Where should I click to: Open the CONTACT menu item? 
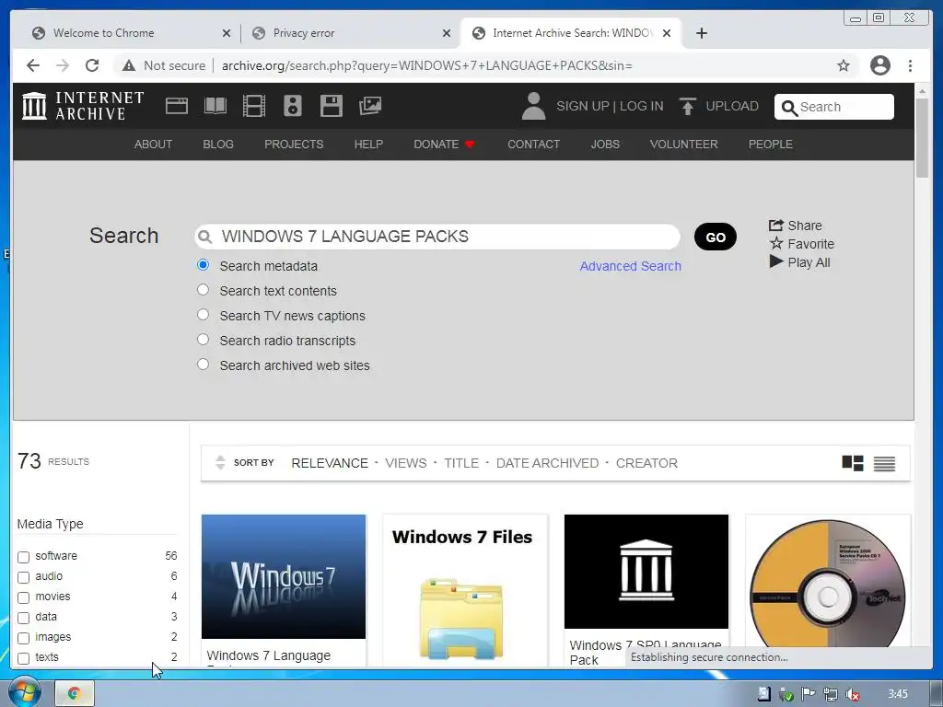coord(533,145)
